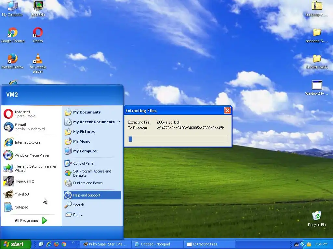Image resolution: width=333 pixels, height=249 pixels.
Task: Switch to Untitled - Notepad taskbar button
Action: click(x=157, y=244)
